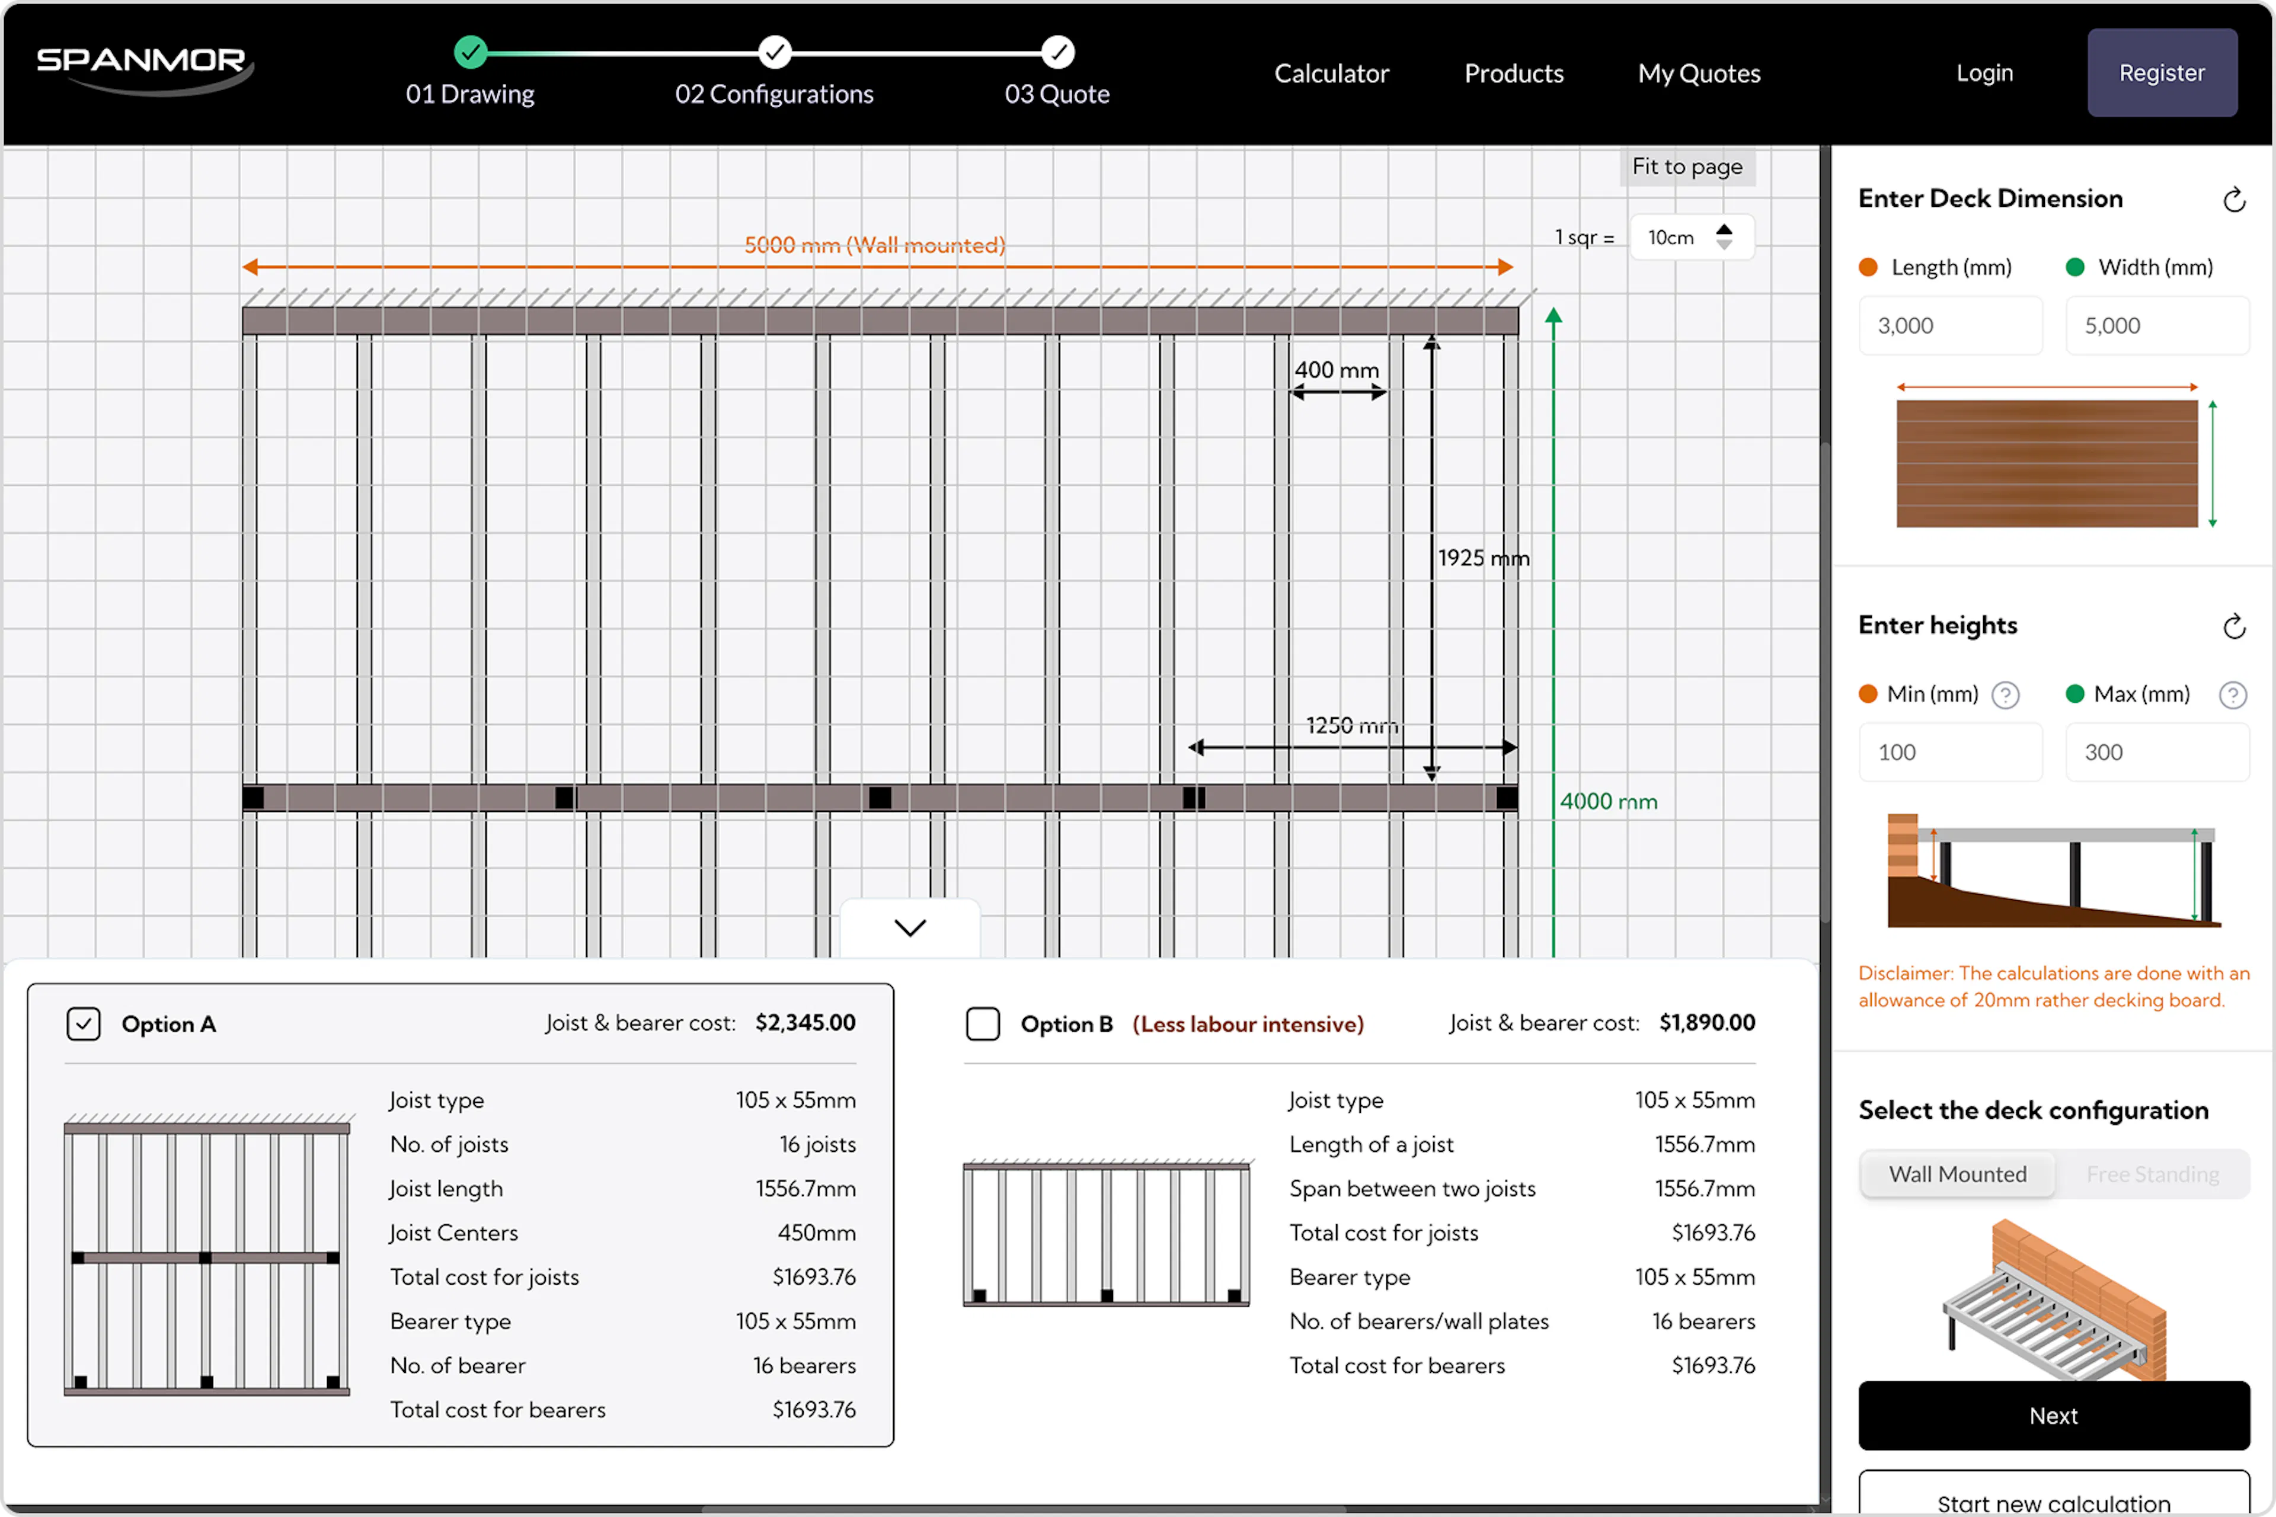The image size is (2276, 1517).
Task: Open the Max height help tooltip
Action: point(2233,695)
